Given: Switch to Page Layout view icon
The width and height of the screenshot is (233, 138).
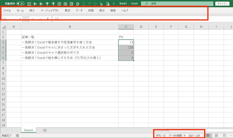Looking at the screenshot, I should pos(216,135).
